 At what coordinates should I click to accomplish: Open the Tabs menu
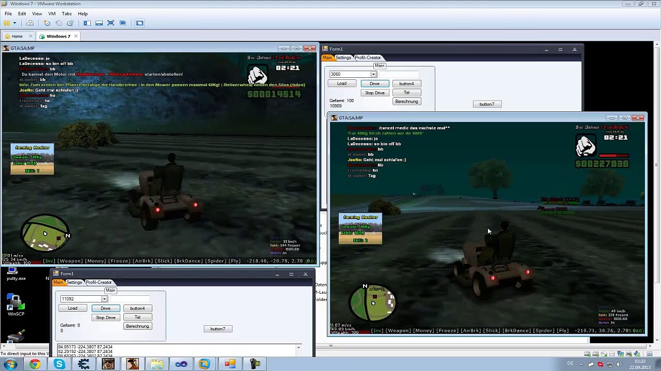[67, 13]
